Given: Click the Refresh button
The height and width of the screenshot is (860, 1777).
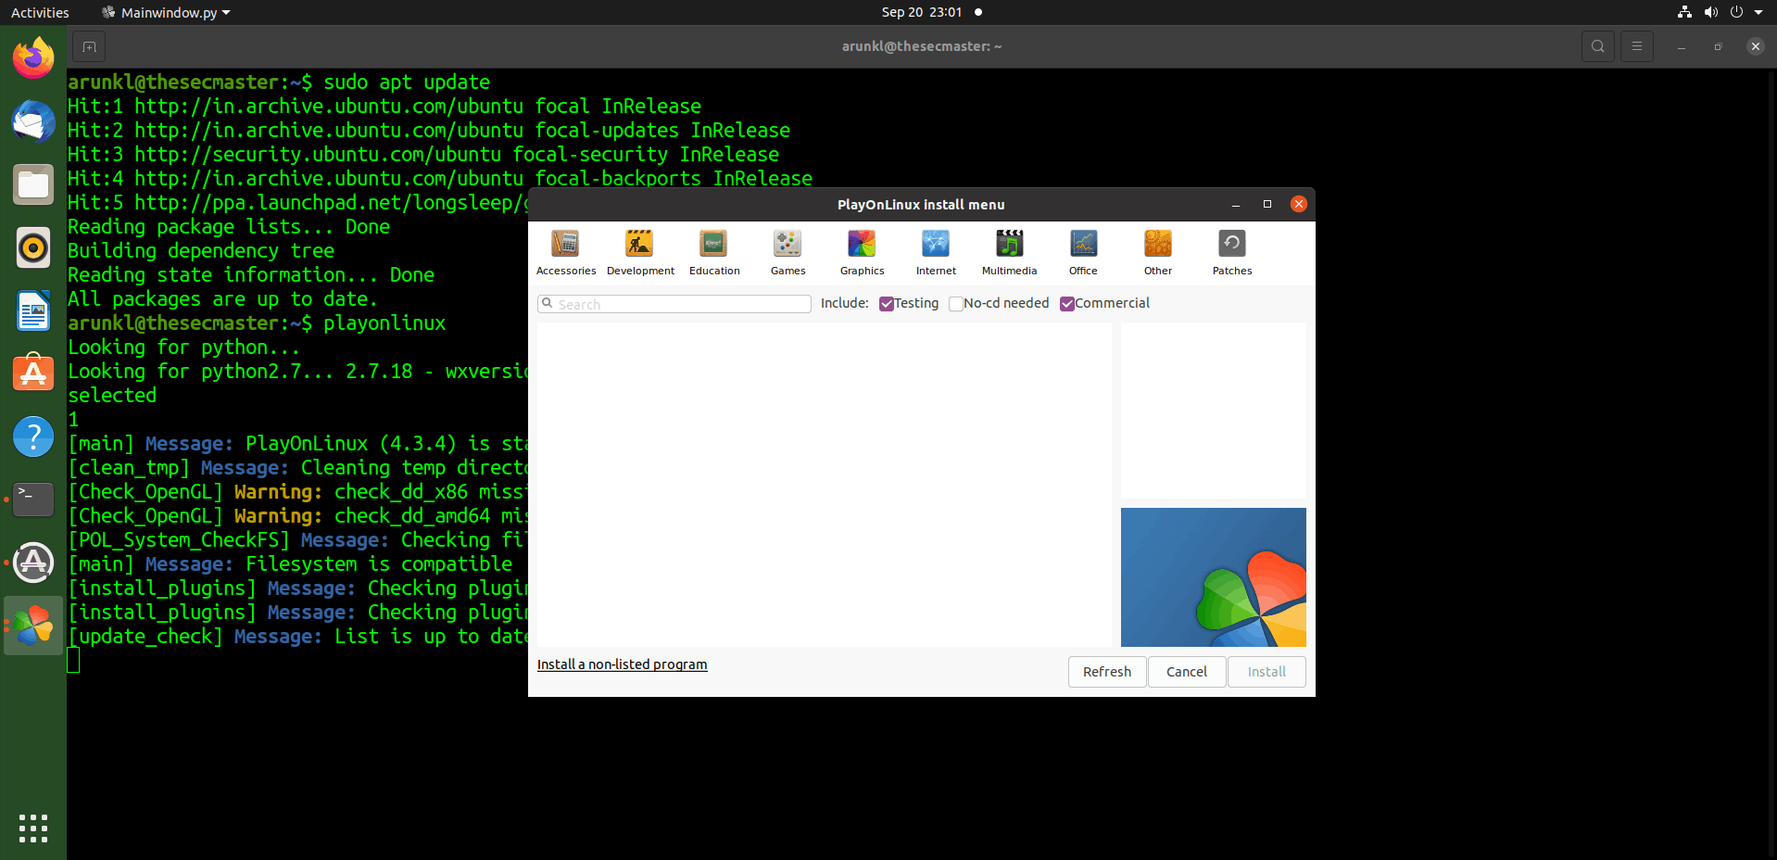Looking at the screenshot, I should click(1107, 672).
